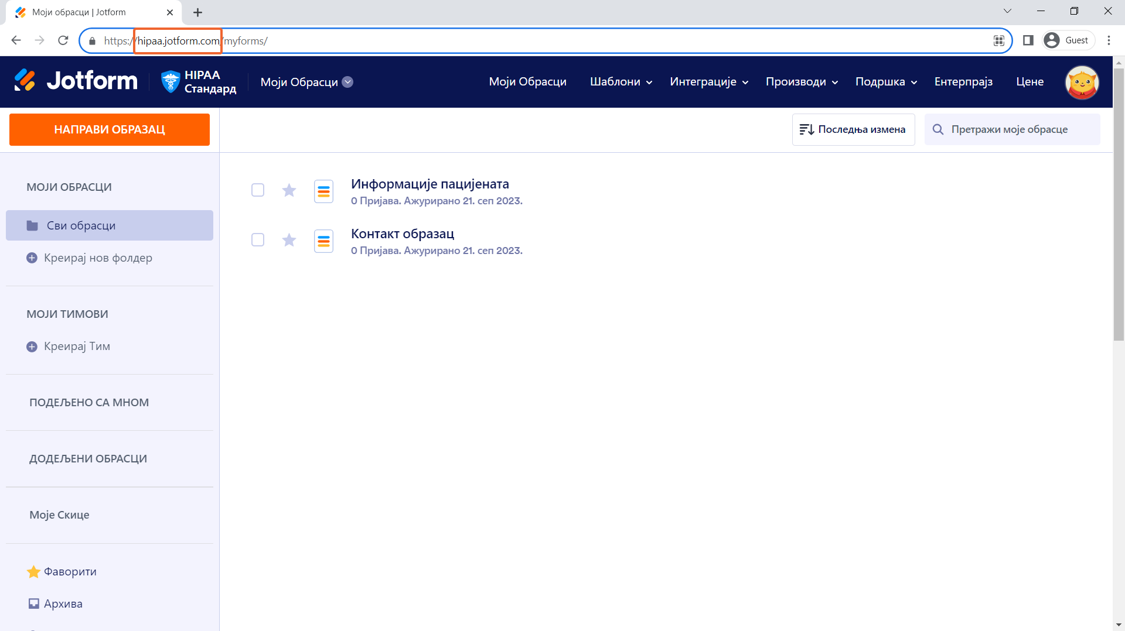Viewport: 1125px width, 631px height.
Task: Click the site padlock security icon
Action: coord(92,41)
